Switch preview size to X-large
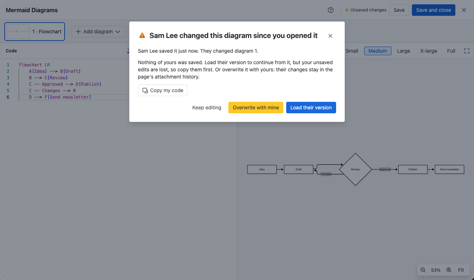 click(x=429, y=51)
